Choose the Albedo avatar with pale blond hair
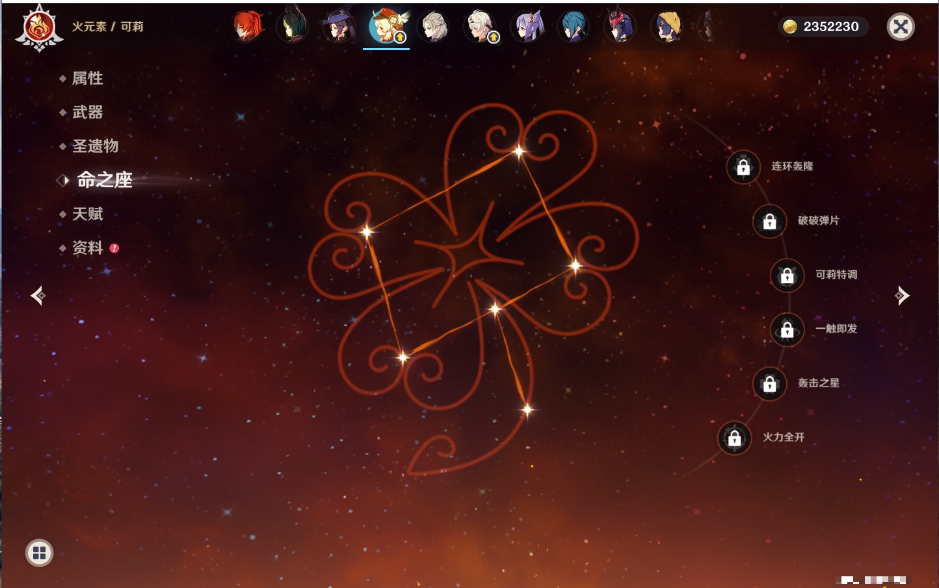The height and width of the screenshot is (588, 939). pyautogui.click(x=434, y=27)
